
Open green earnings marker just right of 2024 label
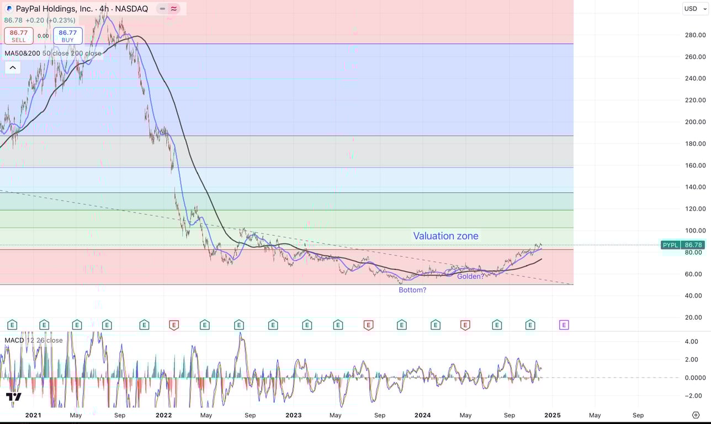point(436,325)
